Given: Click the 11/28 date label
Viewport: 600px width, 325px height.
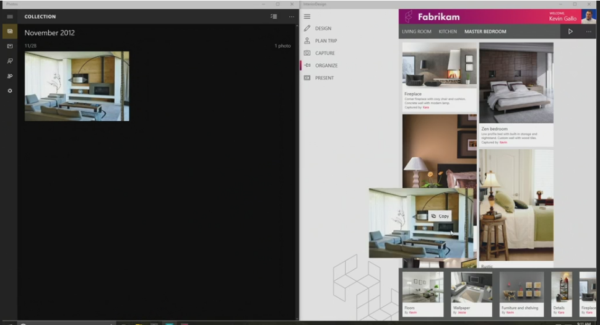Looking at the screenshot, I should click(30, 46).
